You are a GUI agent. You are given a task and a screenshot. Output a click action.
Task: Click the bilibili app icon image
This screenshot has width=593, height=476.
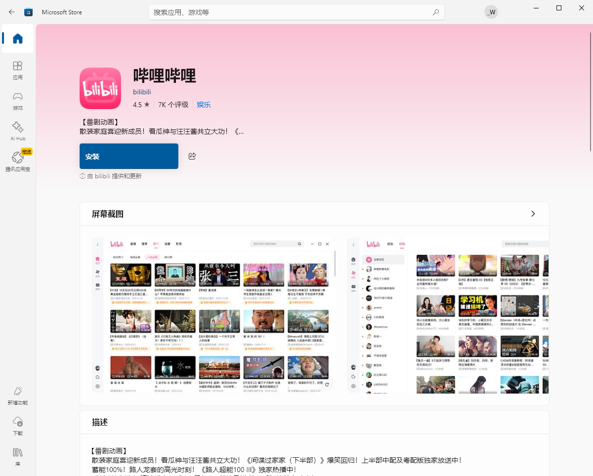[100, 88]
